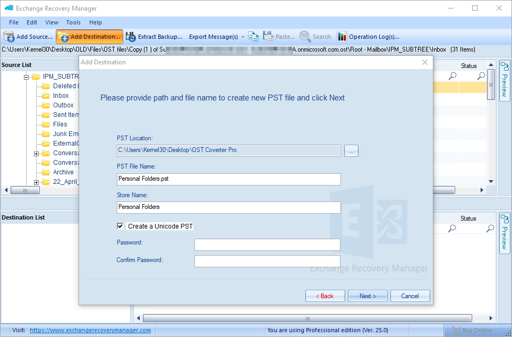Click inside the Password input field

pyautogui.click(x=267, y=245)
